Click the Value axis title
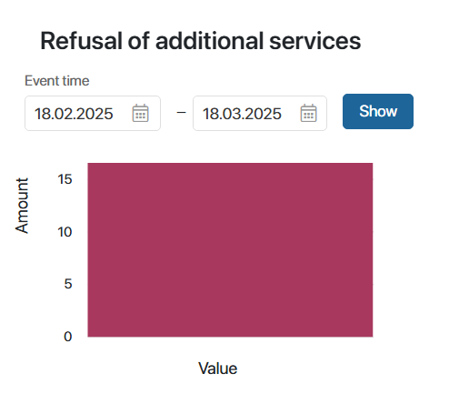Screen dimensions: 449x394 [x=217, y=369]
